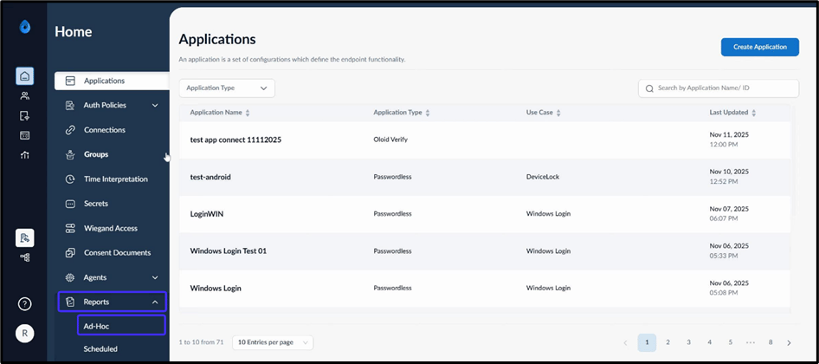Click the DeviceLock use case cell
The image size is (819, 364).
(x=543, y=178)
